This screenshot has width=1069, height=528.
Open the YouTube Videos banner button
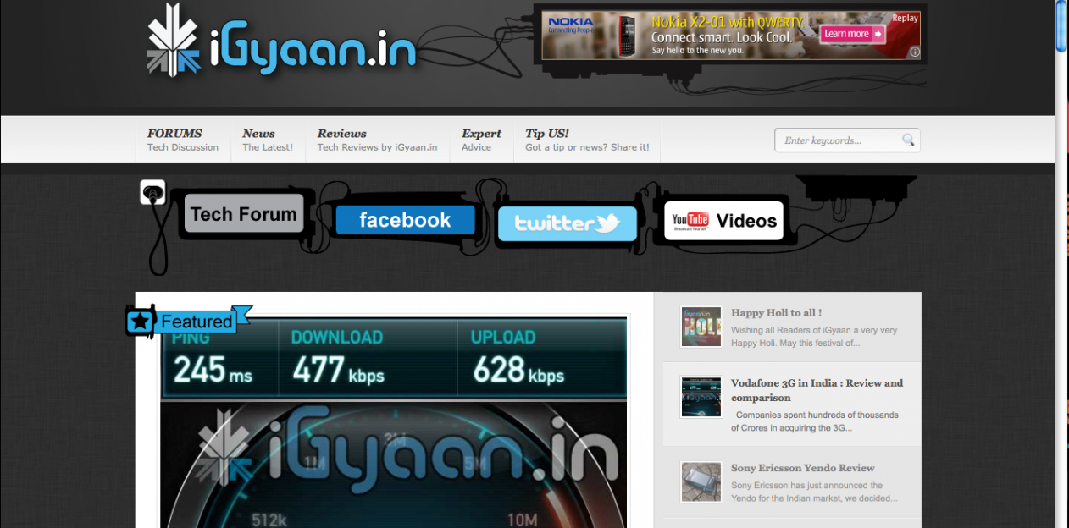coord(723,221)
